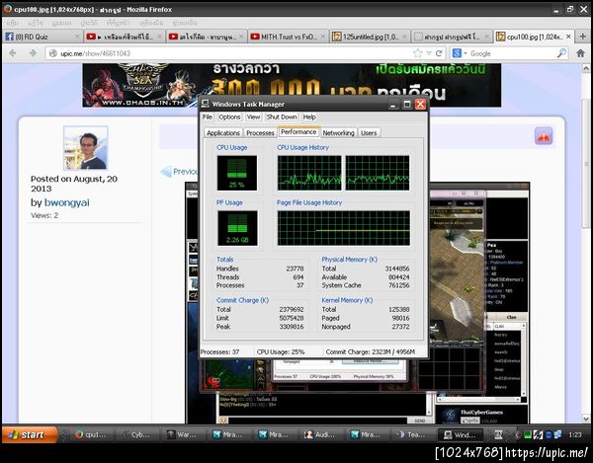The width and height of the screenshot is (593, 463).
Task: Open the War... taskbar item
Action: 183,434
